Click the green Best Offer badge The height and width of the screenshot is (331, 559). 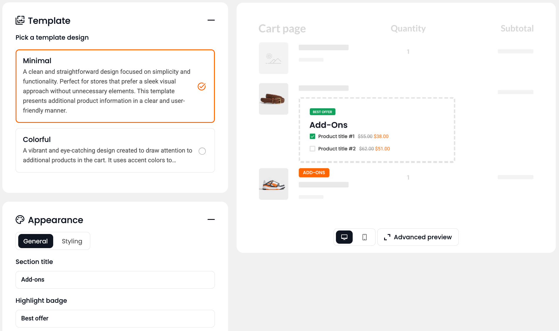click(322, 112)
